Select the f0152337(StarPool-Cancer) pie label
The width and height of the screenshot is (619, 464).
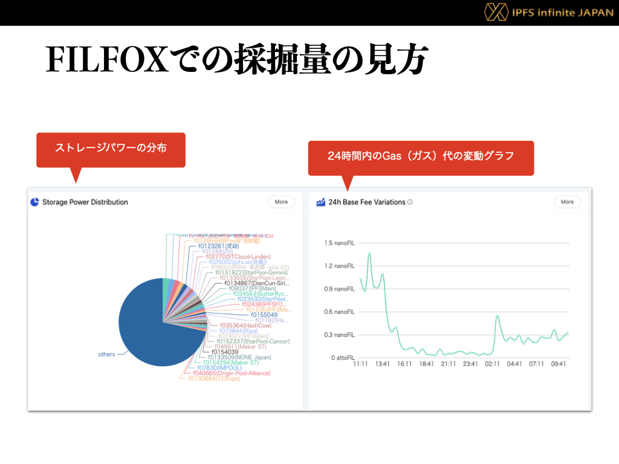[x=253, y=341]
